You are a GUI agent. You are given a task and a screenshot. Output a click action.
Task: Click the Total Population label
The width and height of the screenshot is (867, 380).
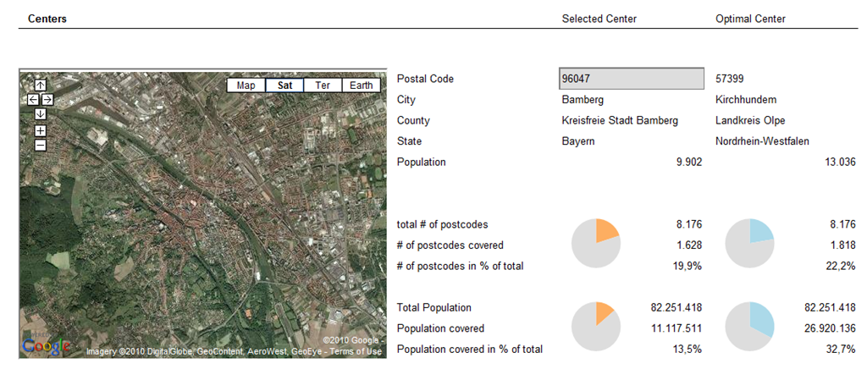434,308
